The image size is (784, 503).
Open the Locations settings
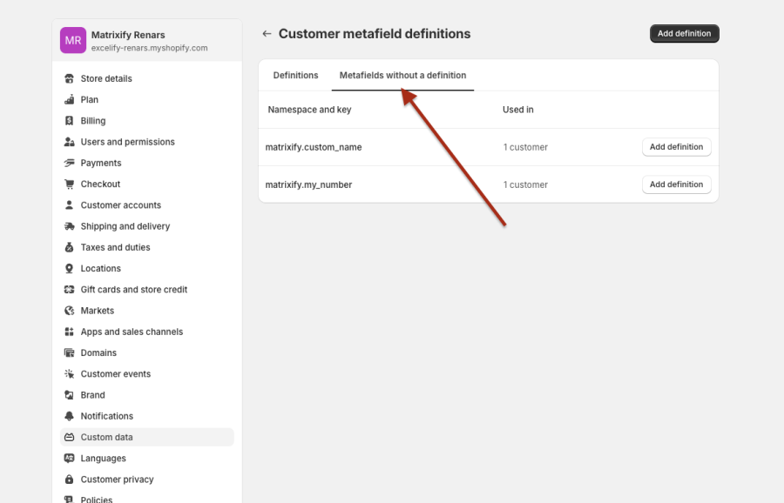(x=98, y=268)
